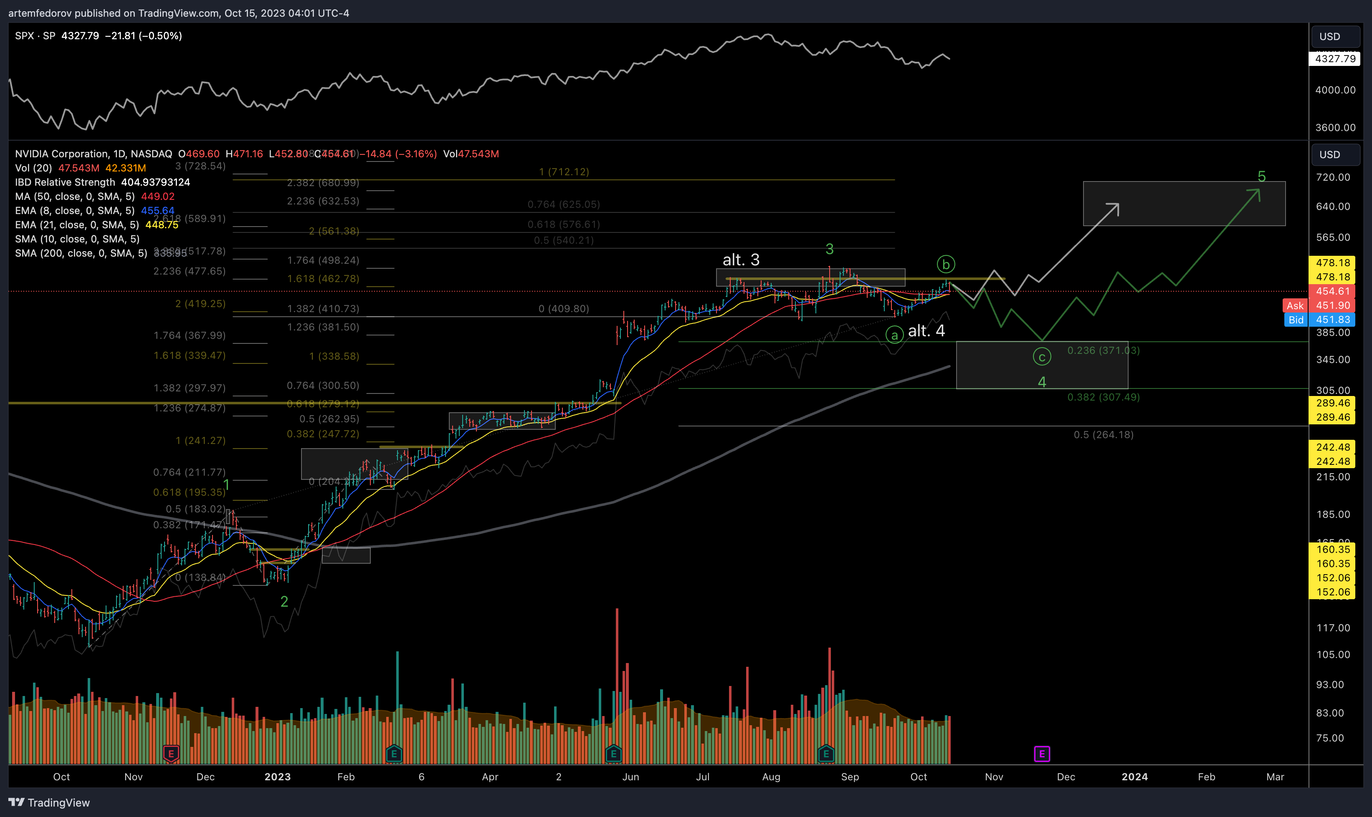Select the circled 'c' wave label
The image size is (1372, 817).
pos(1042,357)
